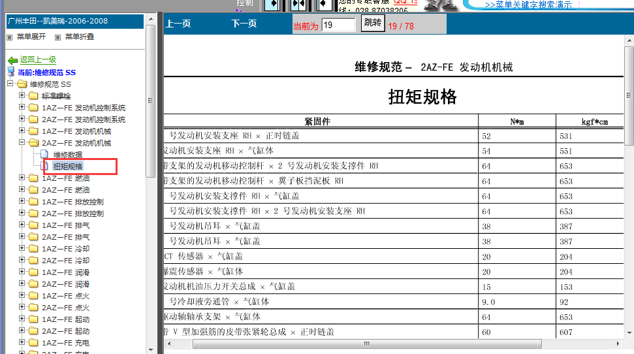Expand the 2AZ—FE 发动机控制系统 node
634x354 pixels.
(22, 119)
